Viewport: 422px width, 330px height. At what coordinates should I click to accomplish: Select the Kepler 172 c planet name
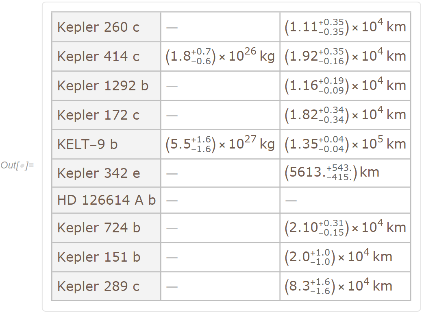[x=98, y=115]
